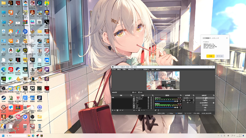Click Settings button in OBS Controls dock

205,108
